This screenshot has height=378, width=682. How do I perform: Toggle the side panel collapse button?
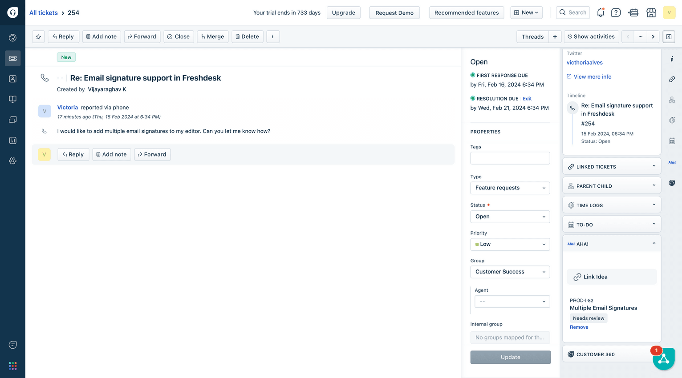pyautogui.click(x=669, y=36)
